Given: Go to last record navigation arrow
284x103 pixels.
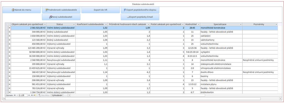Looking at the screenshot, I should pyautogui.click(x=32, y=95).
